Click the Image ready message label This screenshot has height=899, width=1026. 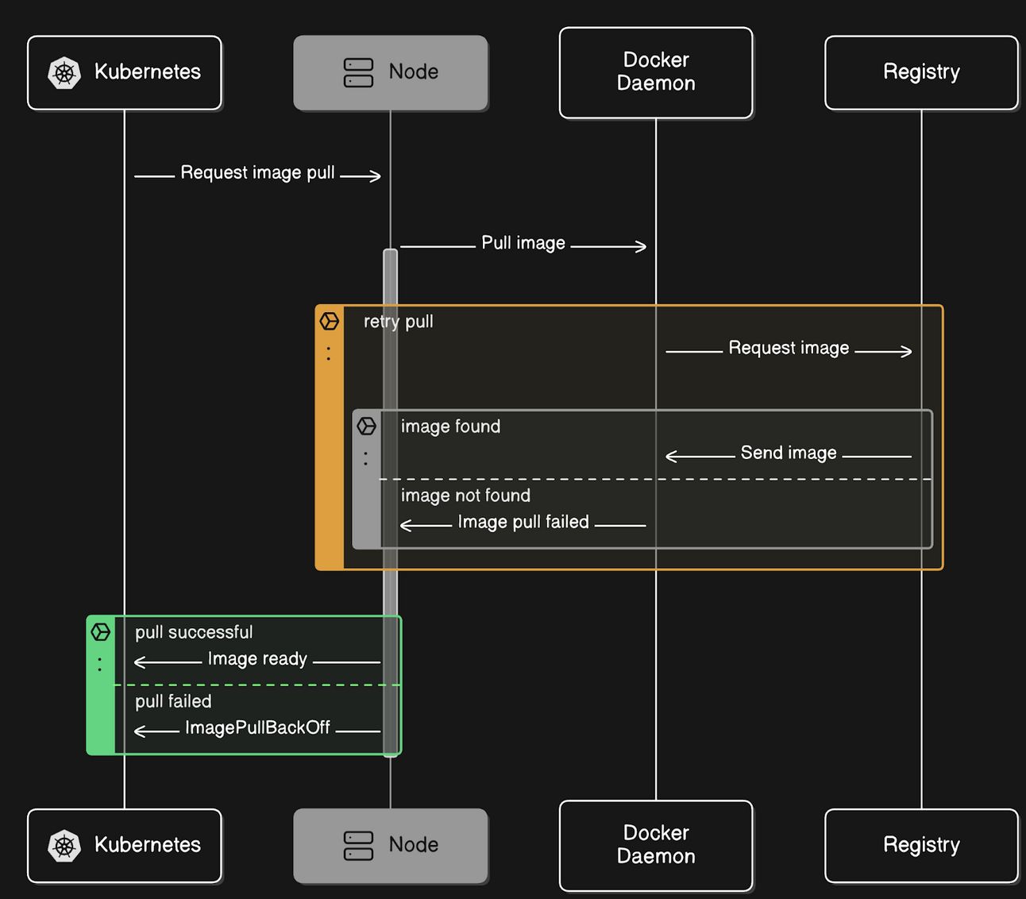pos(257,659)
